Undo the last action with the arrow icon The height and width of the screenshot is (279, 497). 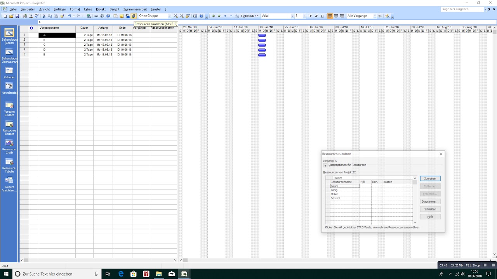tap(70, 16)
